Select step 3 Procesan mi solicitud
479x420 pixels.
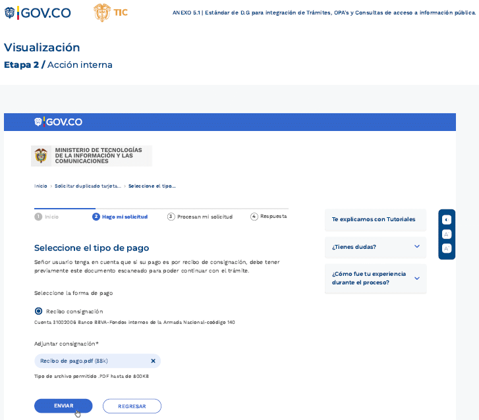(x=200, y=217)
